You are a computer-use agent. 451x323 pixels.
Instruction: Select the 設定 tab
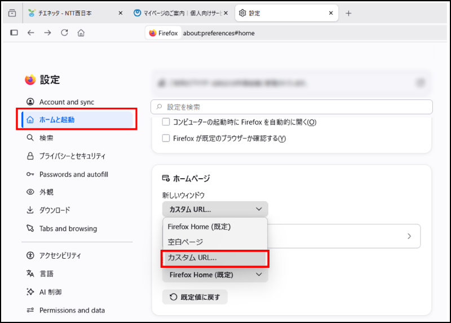tap(286, 13)
